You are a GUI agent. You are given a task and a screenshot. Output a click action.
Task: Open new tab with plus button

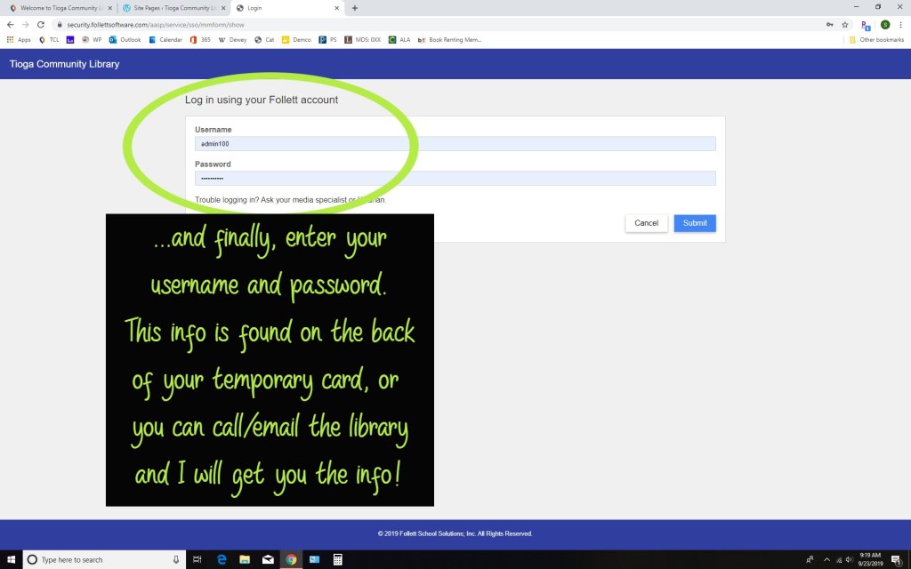[x=355, y=8]
